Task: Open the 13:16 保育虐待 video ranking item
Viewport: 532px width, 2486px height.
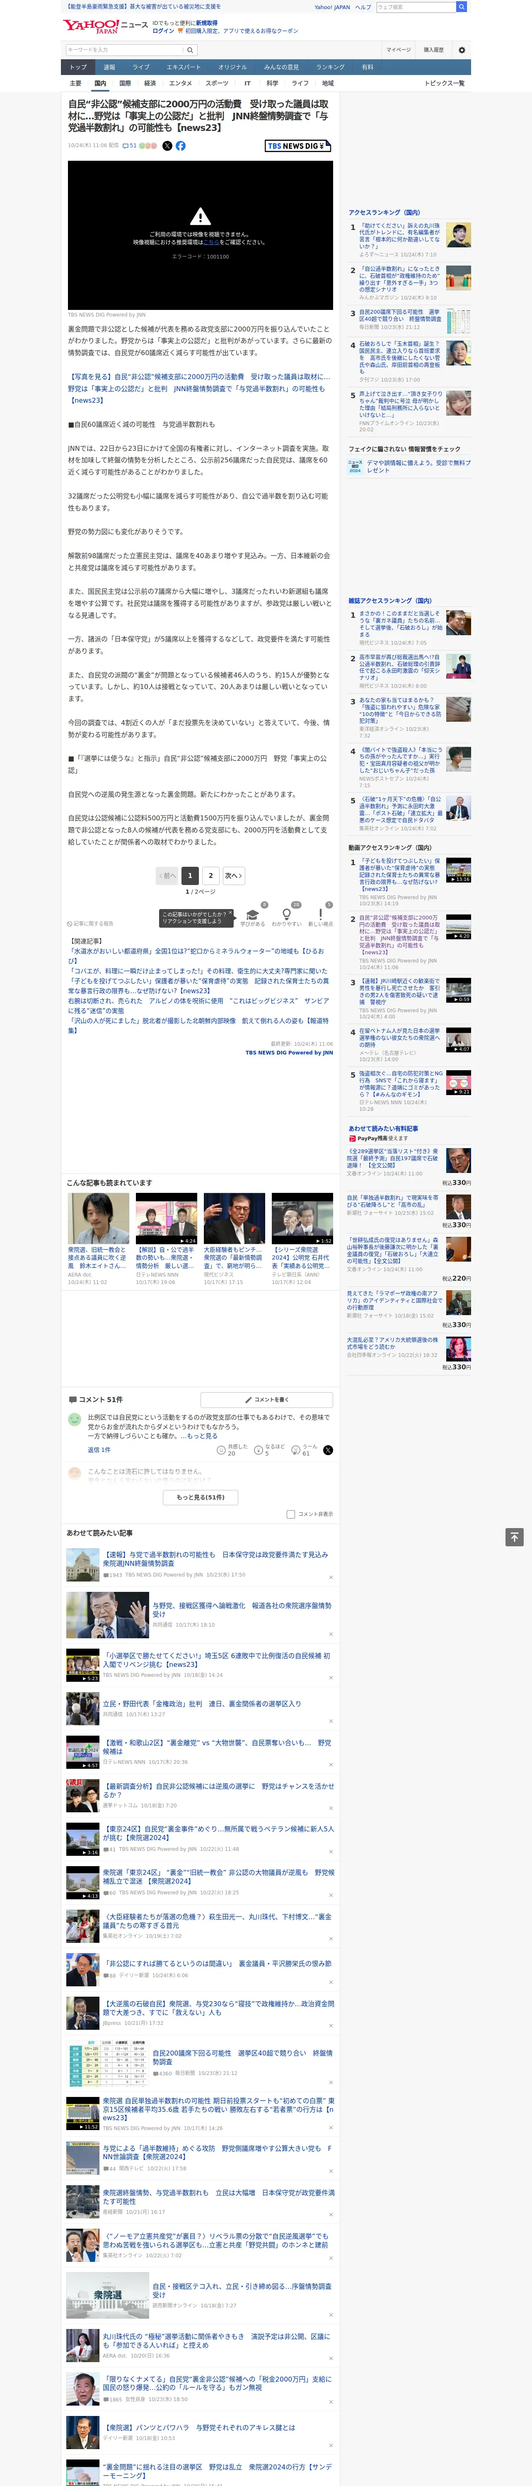Action: [x=459, y=870]
